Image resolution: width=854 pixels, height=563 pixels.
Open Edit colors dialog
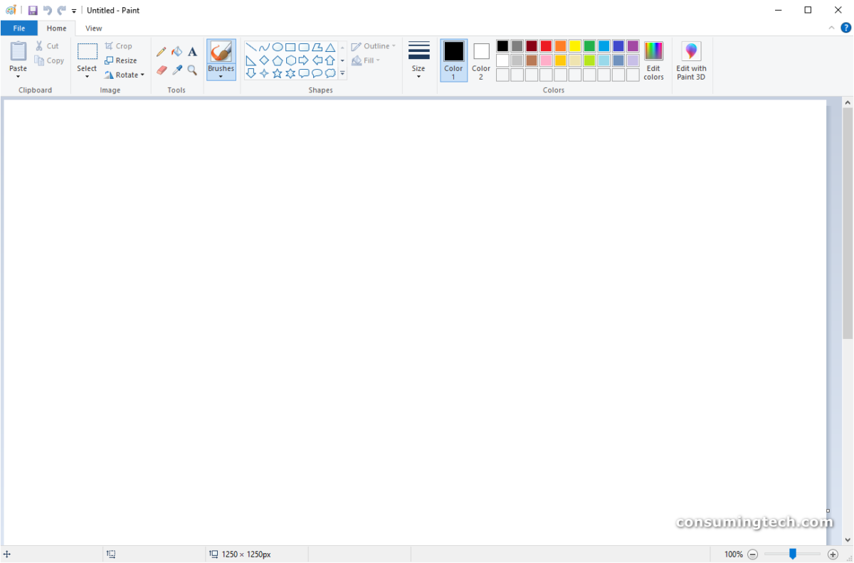(653, 60)
